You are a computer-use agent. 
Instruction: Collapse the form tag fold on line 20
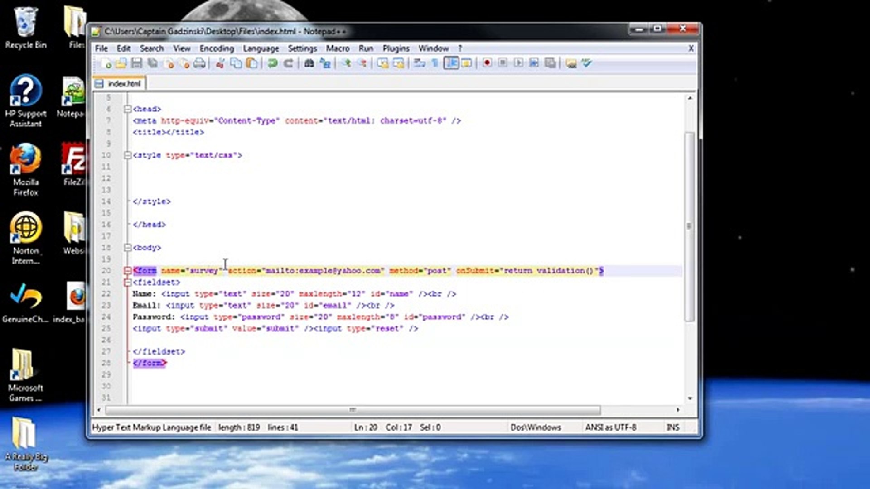[x=128, y=271]
